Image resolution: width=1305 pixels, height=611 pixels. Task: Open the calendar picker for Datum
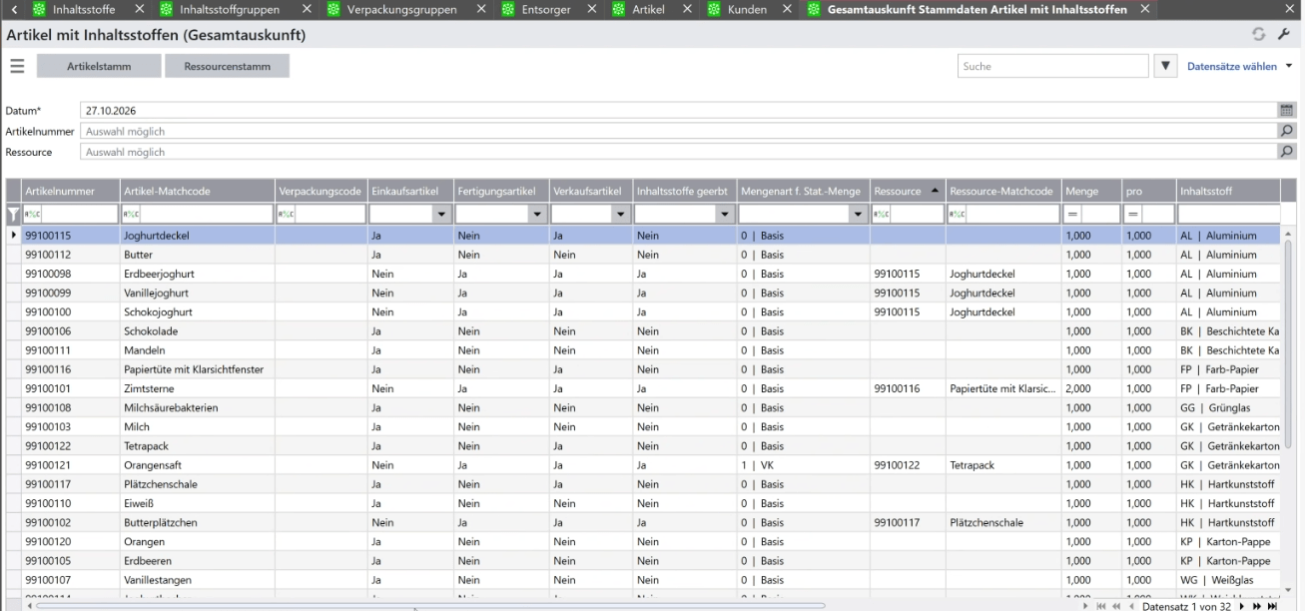click(1287, 110)
